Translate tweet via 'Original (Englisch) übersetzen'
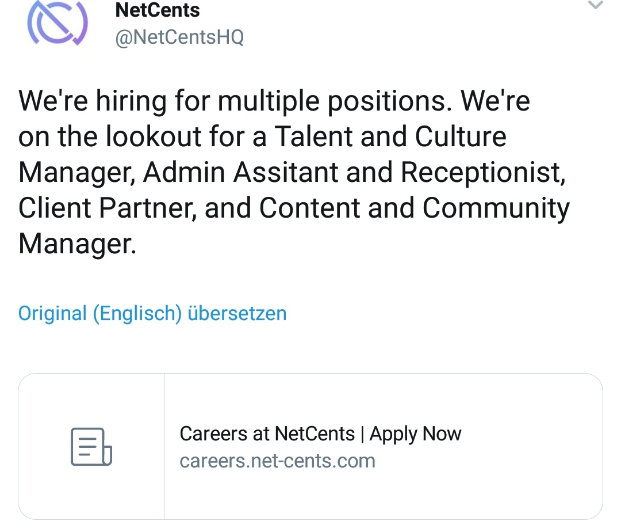Image resolution: width=621 pixels, height=521 pixels. click(152, 314)
